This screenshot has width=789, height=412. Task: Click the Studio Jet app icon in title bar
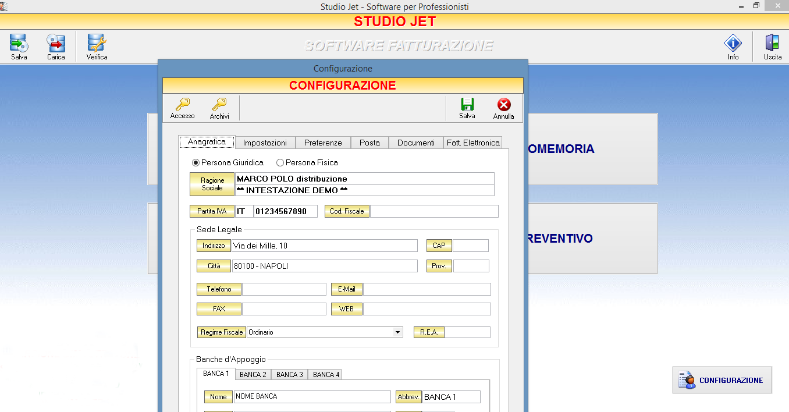click(x=4, y=6)
